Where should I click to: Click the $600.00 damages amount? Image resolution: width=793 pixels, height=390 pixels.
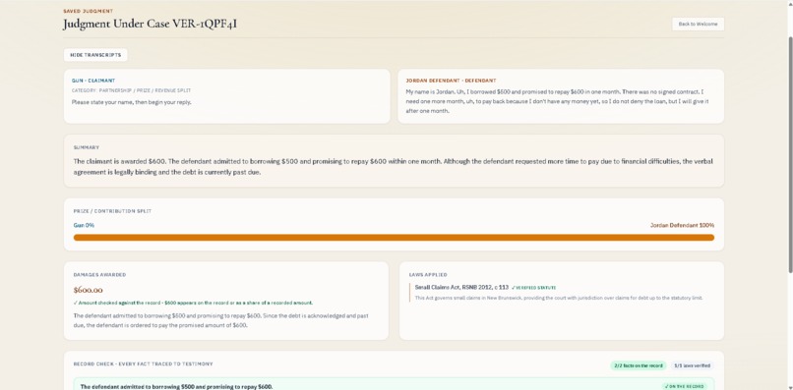tap(88, 290)
